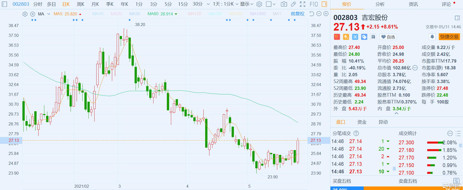Toggle the MA30 line visibility
This screenshot has width=463, height=190.
point(135,14)
